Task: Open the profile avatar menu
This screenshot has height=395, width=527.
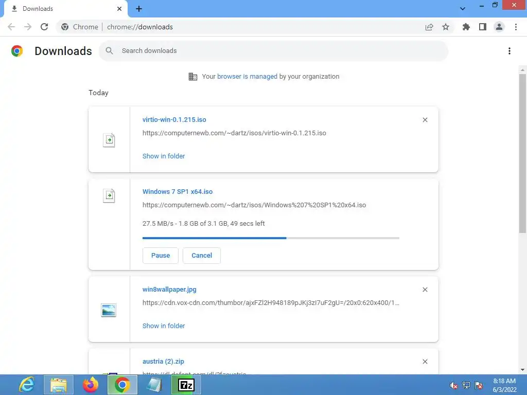Action: tap(499, 27)
